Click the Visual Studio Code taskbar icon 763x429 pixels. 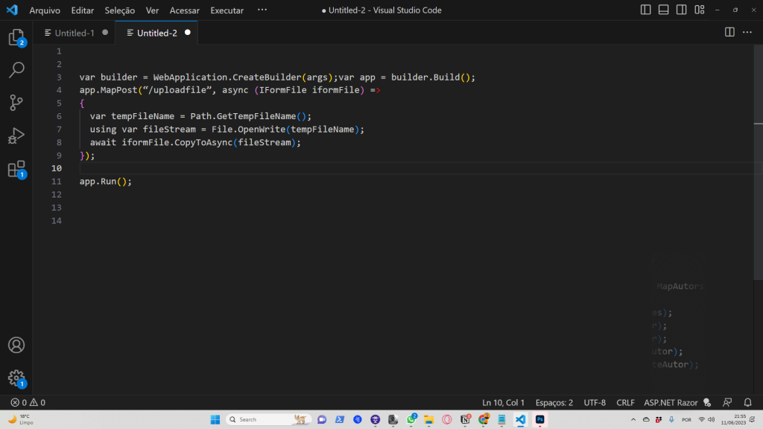click(x=521, y=419)
